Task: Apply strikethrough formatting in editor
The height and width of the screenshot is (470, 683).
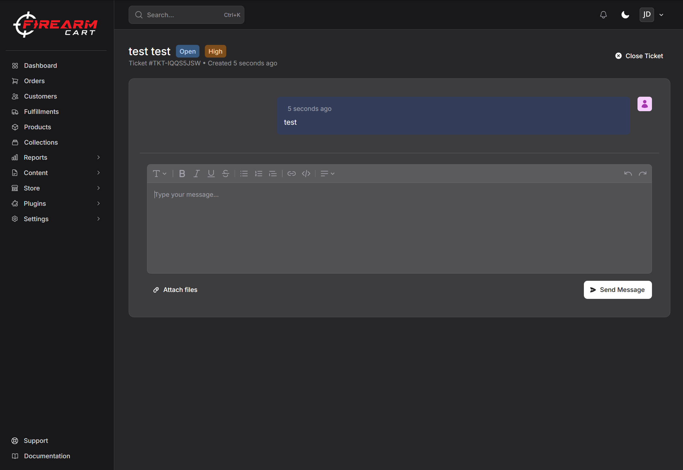Action: point(225,174)
